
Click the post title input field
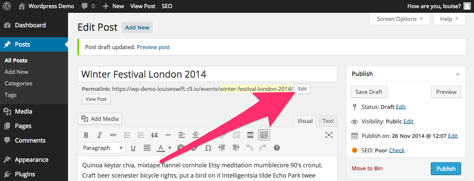[207, 74]
